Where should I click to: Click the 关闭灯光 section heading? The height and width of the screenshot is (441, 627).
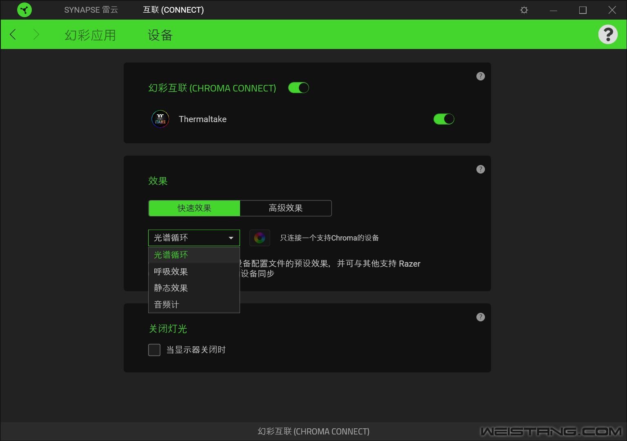[x=168, y=329]
